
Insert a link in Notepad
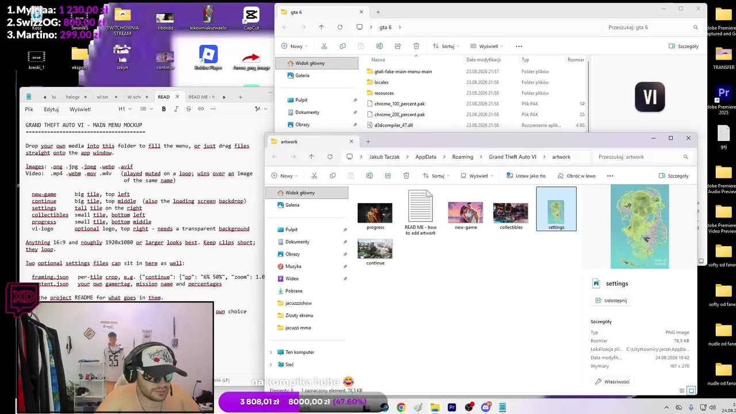click(201, 109)
